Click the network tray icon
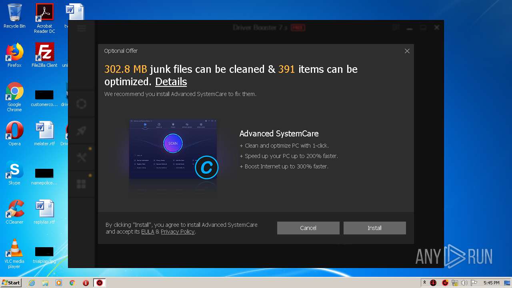 pos(455,283)
